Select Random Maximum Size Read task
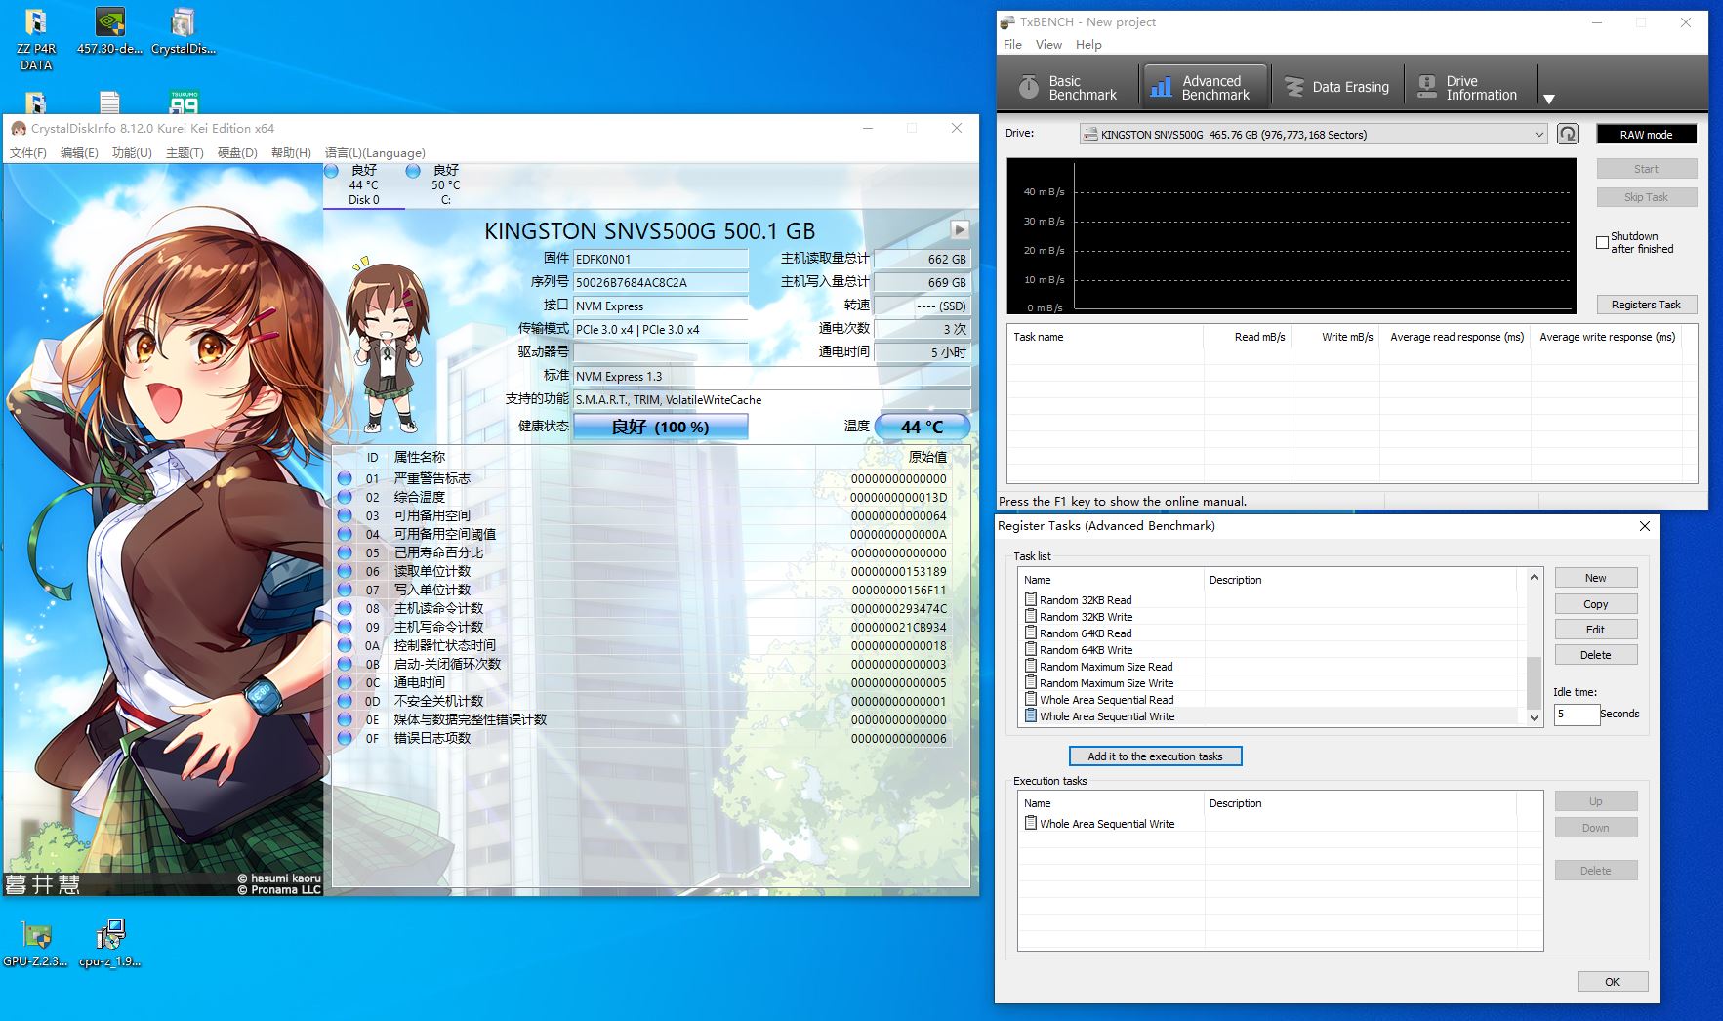Screen dimensions: 1723x1021 point(1106,667)
